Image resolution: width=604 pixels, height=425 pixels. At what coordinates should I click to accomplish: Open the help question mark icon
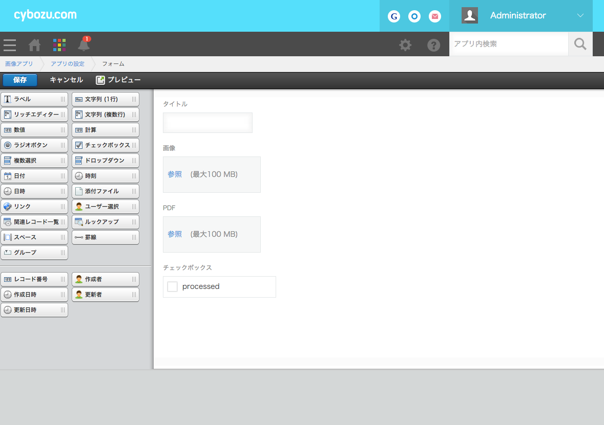(x=434, y=45)
